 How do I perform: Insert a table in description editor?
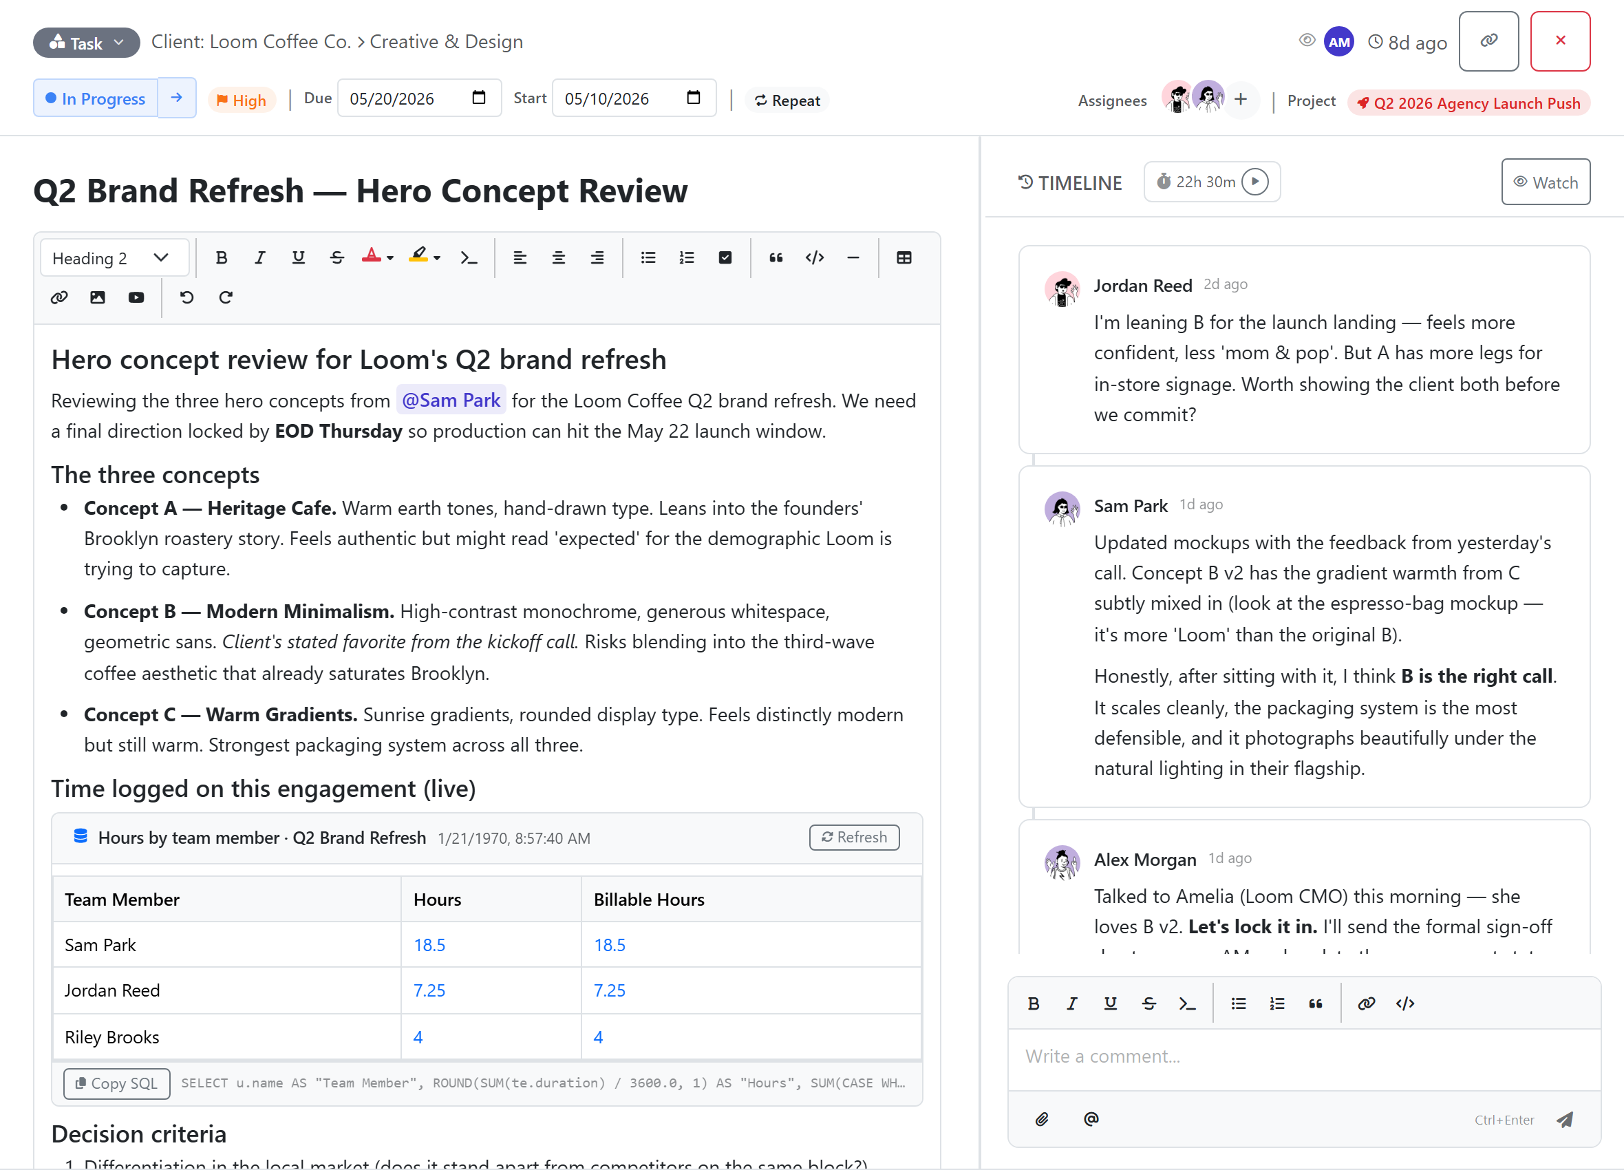[x=904, y=258]
